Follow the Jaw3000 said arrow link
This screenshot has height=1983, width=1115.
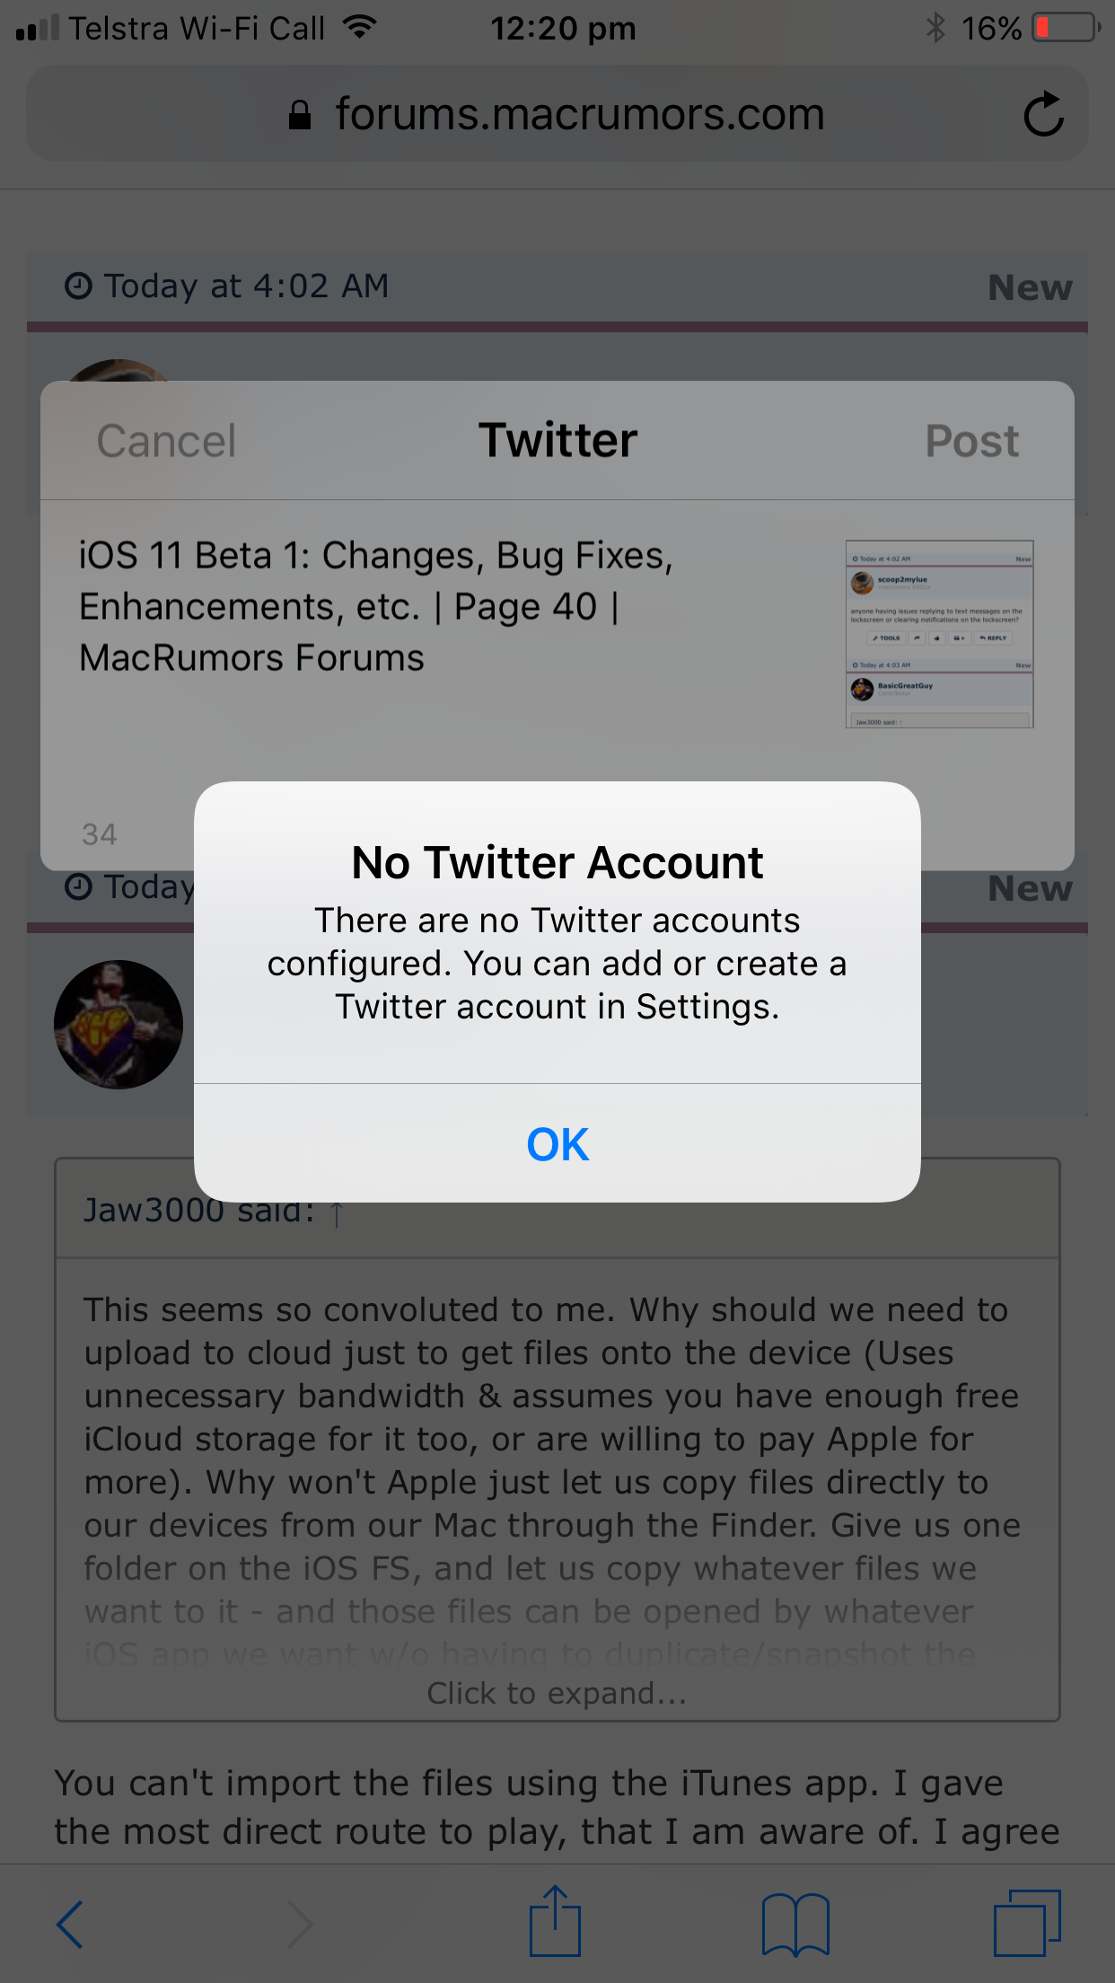(x=337, y=1213)
